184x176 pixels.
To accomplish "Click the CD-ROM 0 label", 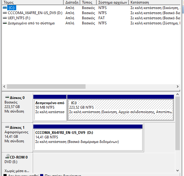I will pyautogui.click(x=19, y=157).
